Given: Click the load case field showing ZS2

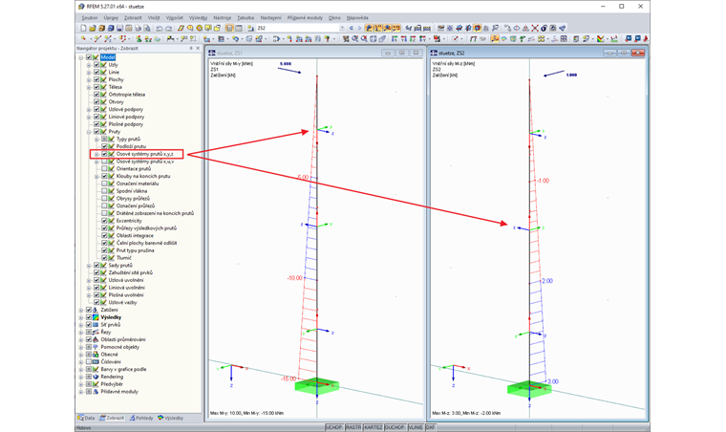Looking at the screenshot, I should tap(297, 29).
